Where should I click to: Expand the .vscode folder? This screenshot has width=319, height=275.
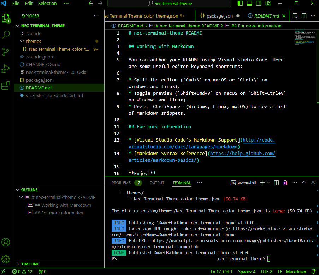click(x=34, y=34)
